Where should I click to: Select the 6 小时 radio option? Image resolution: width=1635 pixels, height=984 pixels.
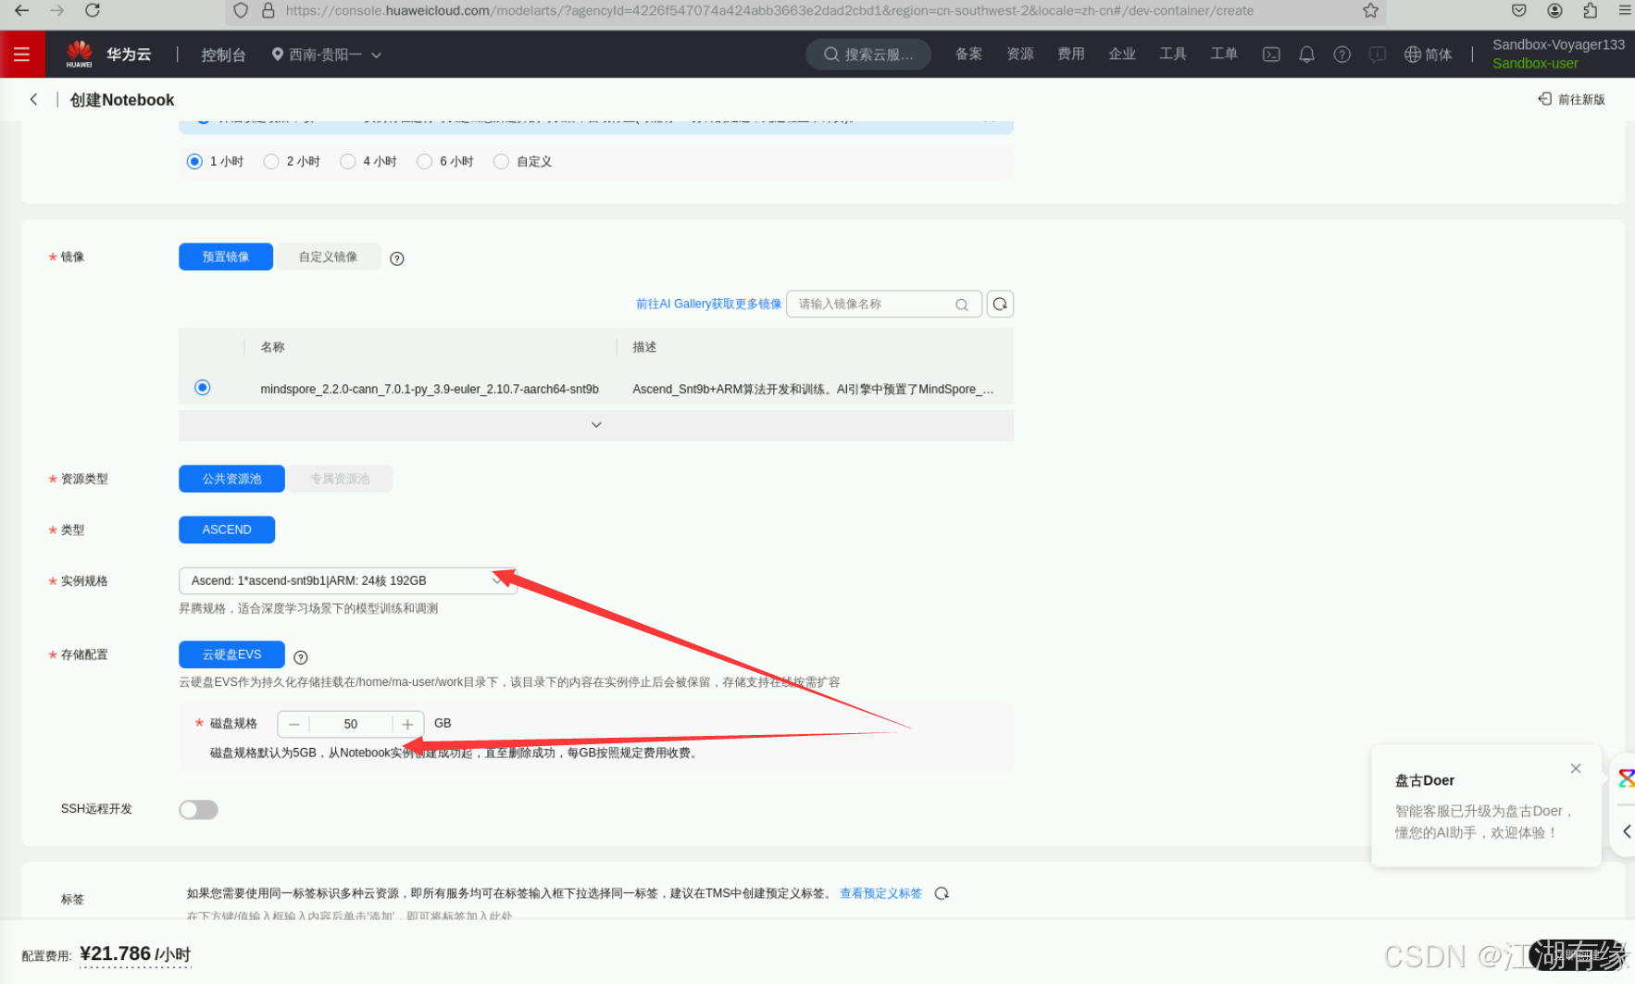coord(425,161)
